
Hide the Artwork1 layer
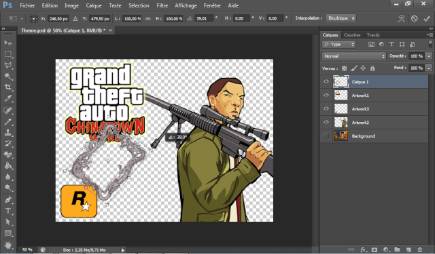tap(326, 95)
